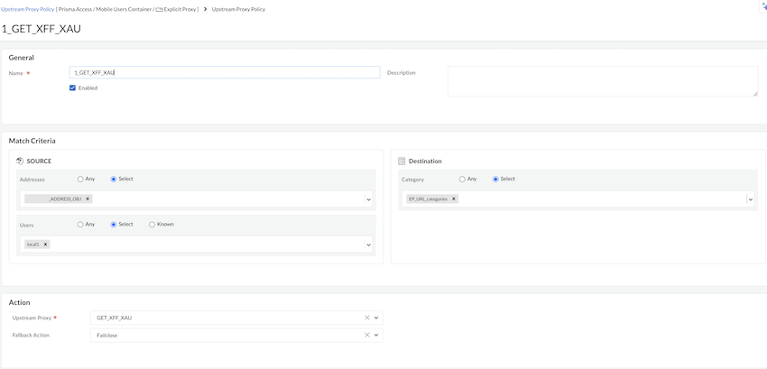Choose Known radio for Users
The height and width of the screenshot is (369, 767).
tap(152, 224)
